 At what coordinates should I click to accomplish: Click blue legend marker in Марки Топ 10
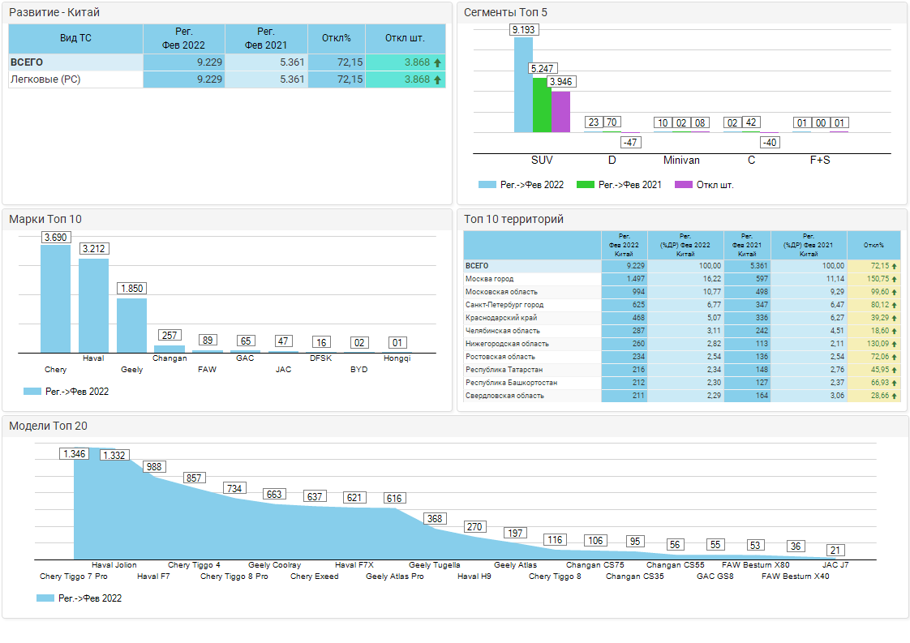(x=32, y=391)
